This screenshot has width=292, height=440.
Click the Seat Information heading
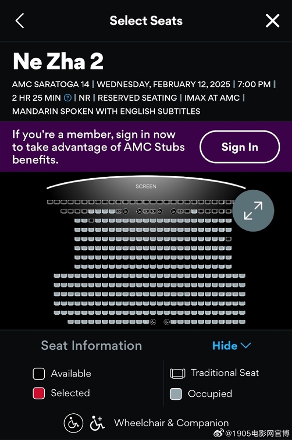click(x=91, y=346)
